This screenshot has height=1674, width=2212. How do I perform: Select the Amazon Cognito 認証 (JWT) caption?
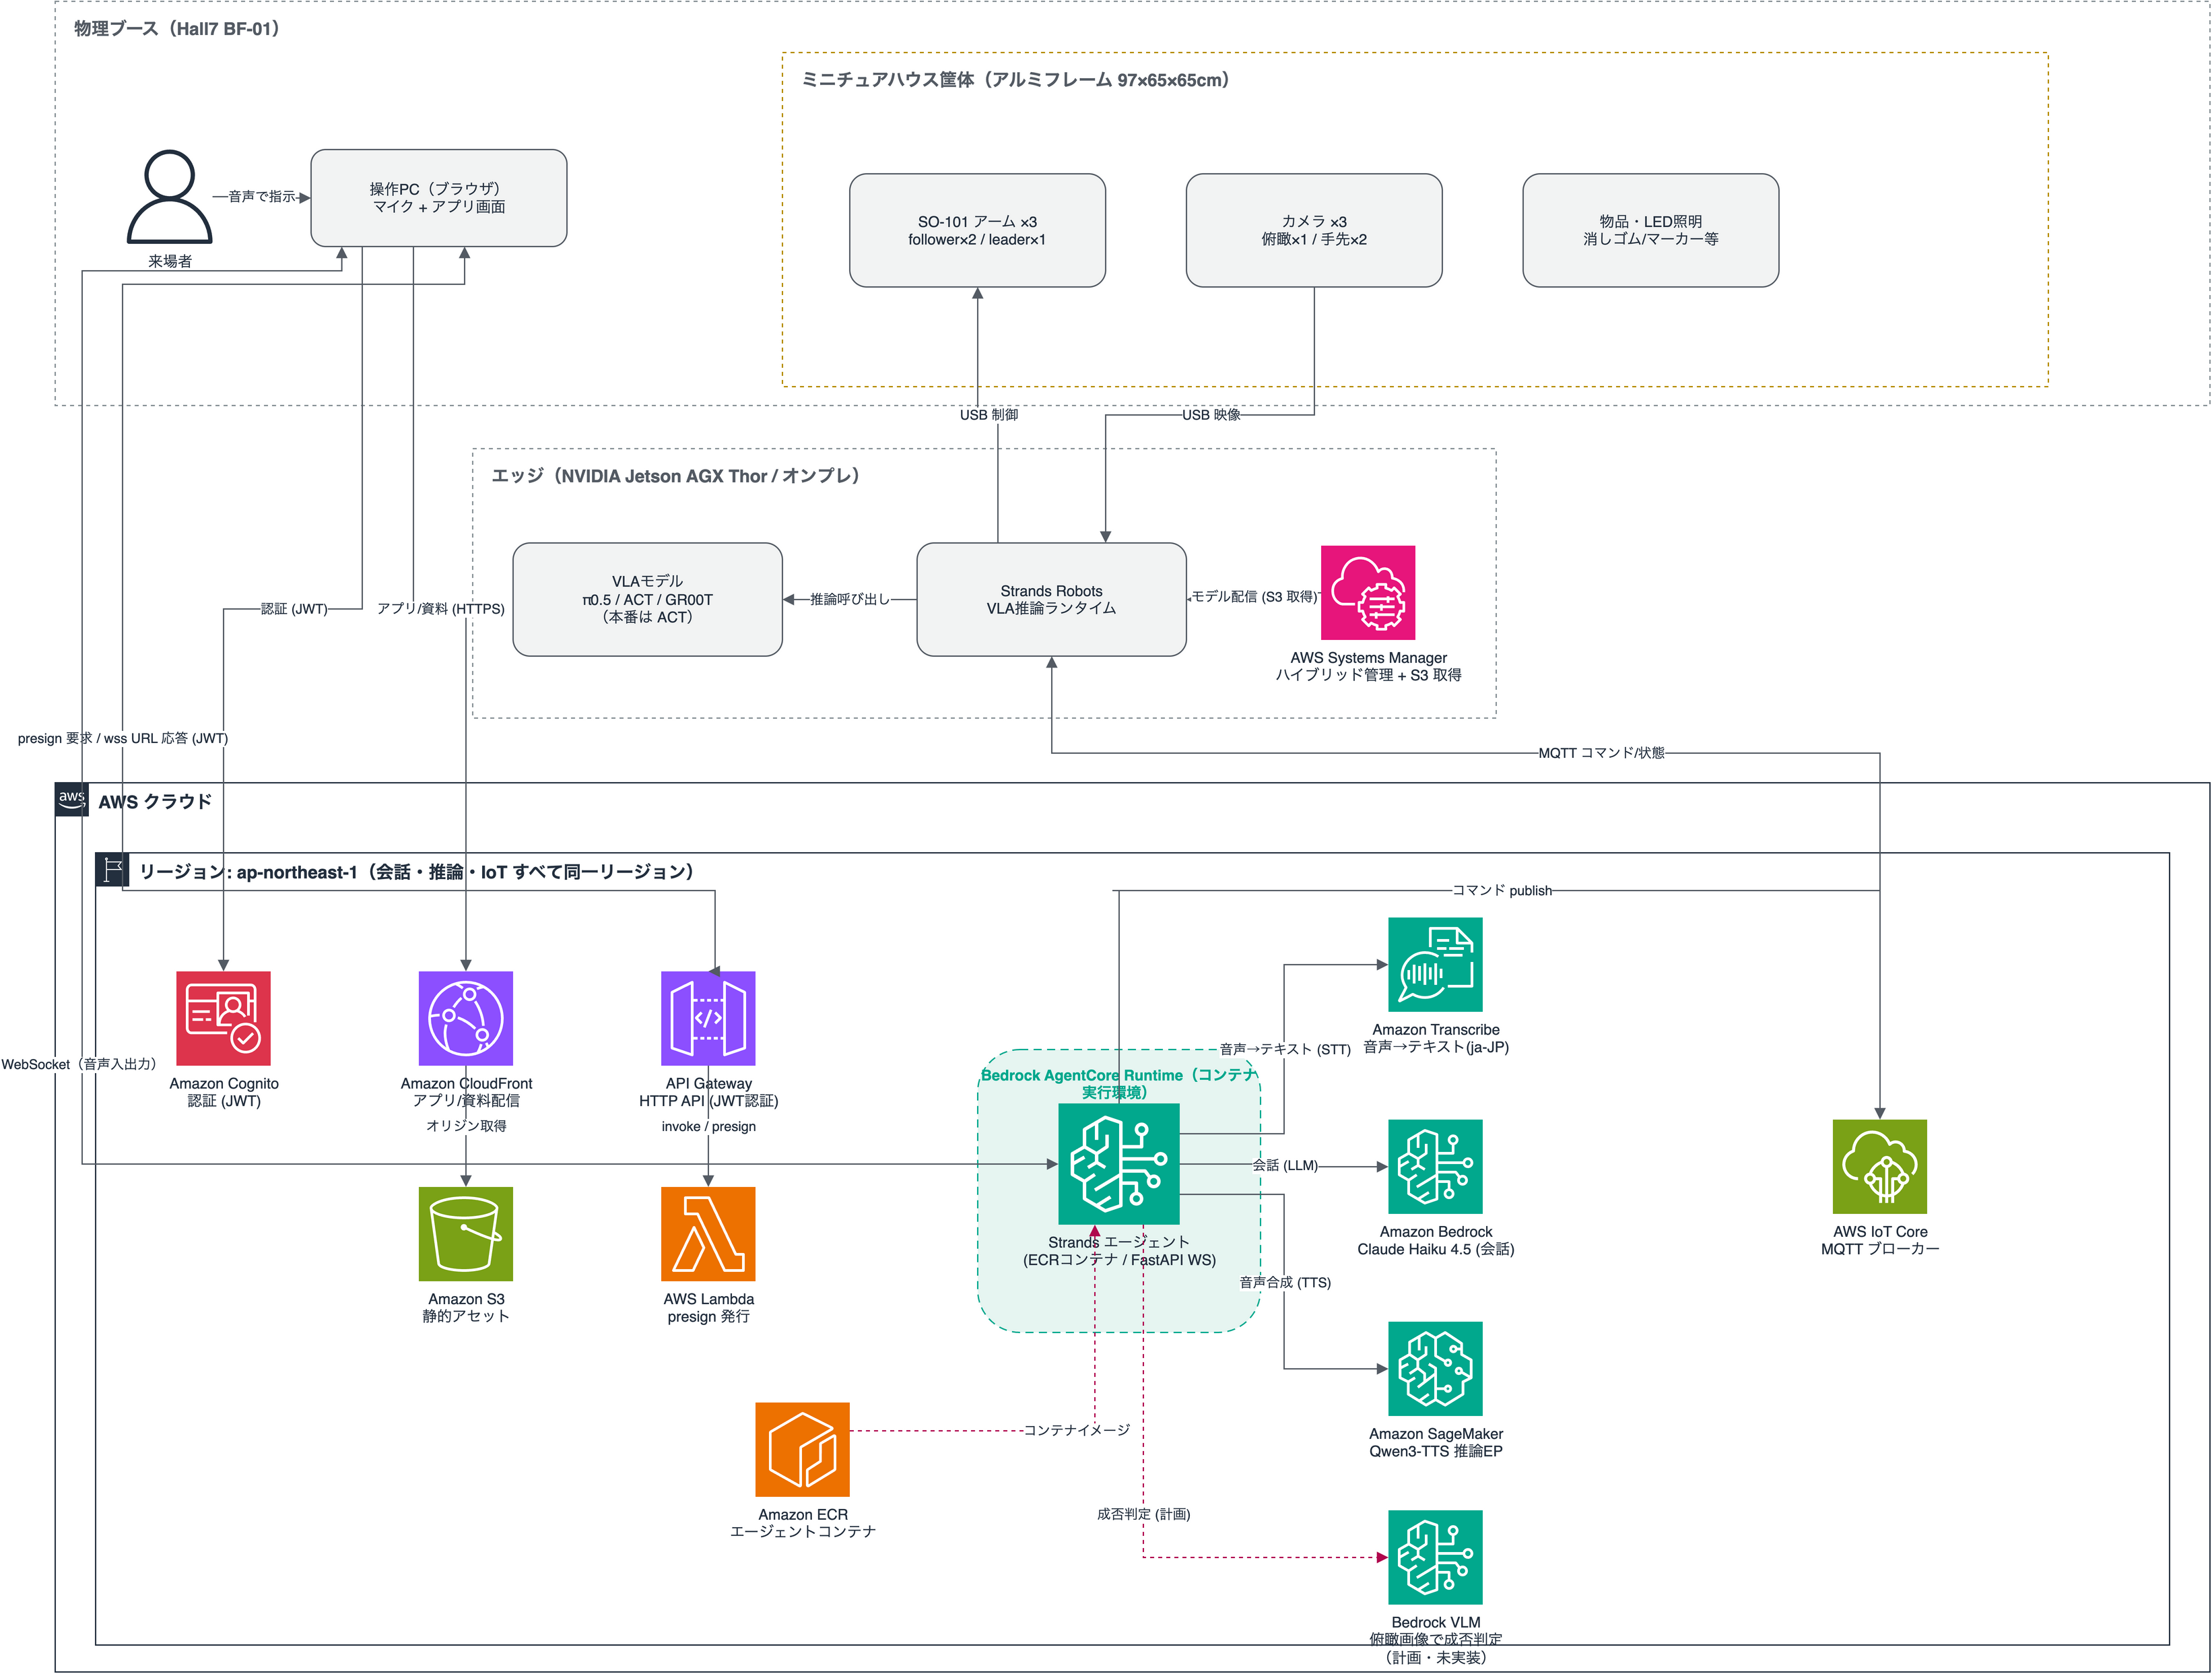[x=224, y=1093]
